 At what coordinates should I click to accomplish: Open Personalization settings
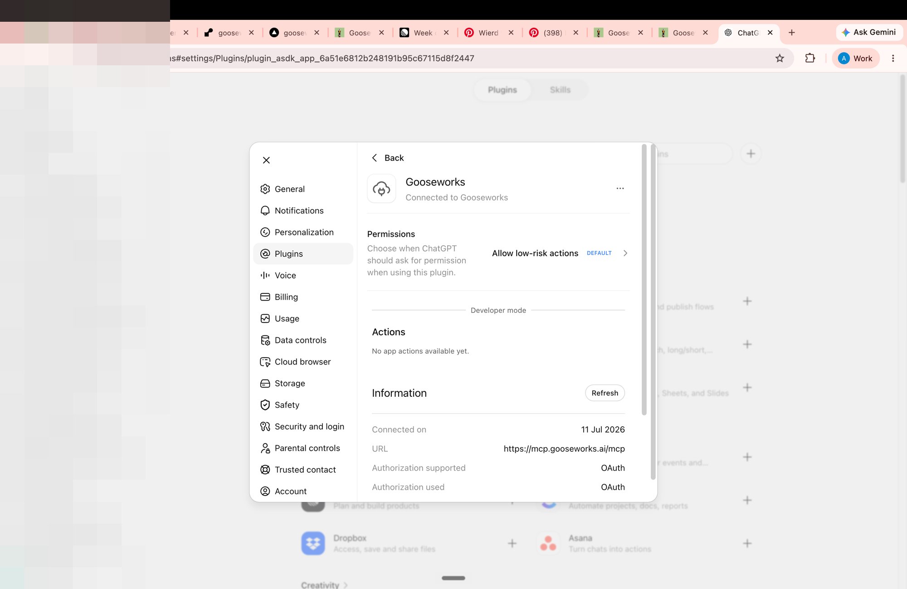[x=303, y=232]
